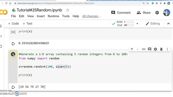Open browser extensions puzzle icon
The image size is (173, 97).
pyautogui.click(x=165, y=3)
